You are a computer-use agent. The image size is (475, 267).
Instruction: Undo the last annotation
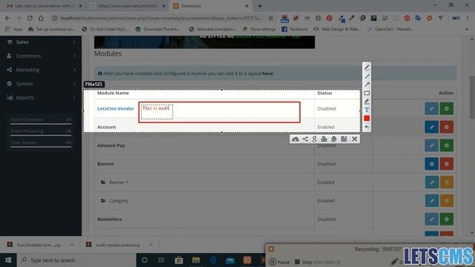tap(367, 127)
